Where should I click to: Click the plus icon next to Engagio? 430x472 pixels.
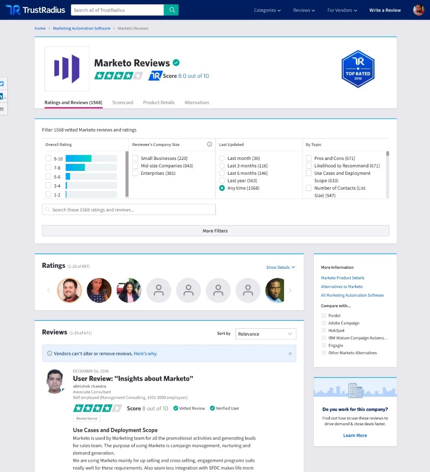coord(323,345)
